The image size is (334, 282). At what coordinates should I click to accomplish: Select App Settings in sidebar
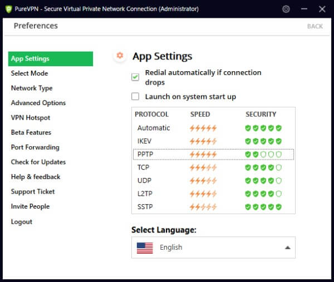point(51,59)
